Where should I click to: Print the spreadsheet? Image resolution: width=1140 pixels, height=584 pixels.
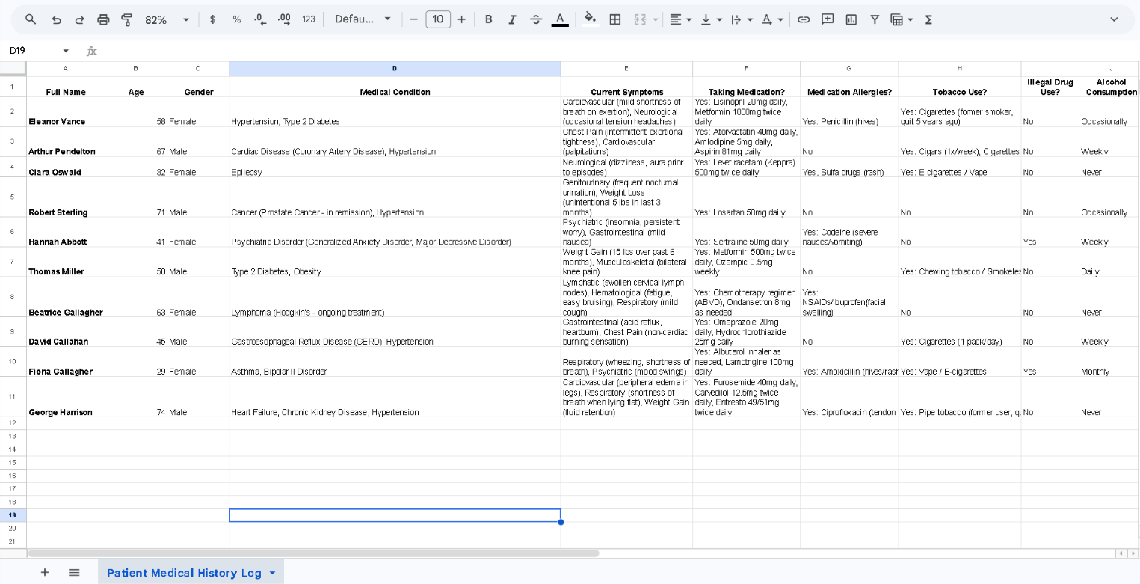click(103, 19)
